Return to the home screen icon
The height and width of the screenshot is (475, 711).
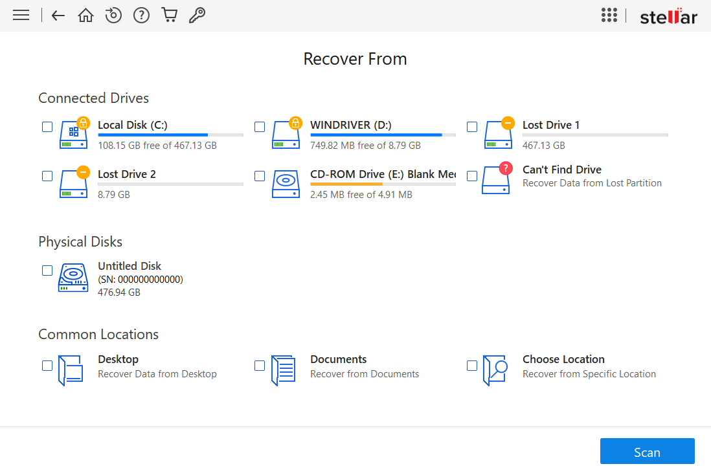85,16
